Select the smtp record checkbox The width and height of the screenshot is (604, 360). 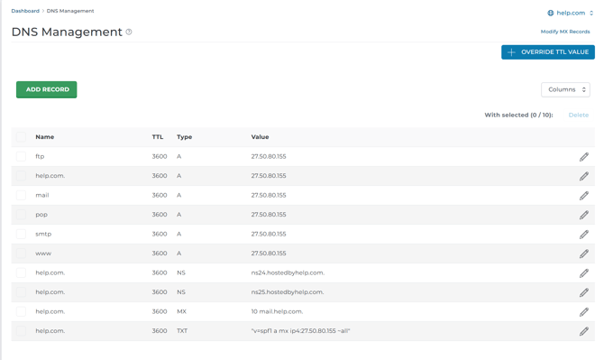point(22,234)
